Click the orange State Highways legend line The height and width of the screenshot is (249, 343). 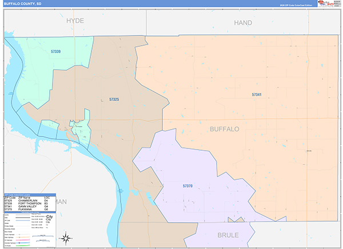(x=23, y=237)
